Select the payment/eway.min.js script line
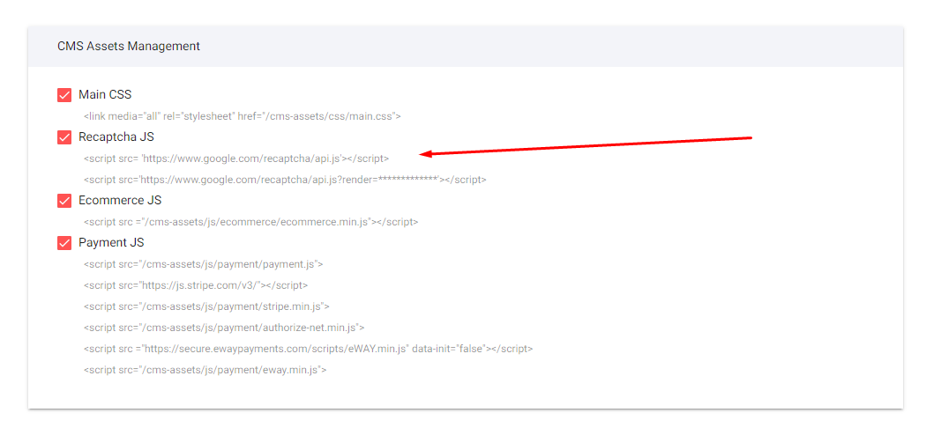This screenshot has width=941, height=435. click(x=205, y=371)
